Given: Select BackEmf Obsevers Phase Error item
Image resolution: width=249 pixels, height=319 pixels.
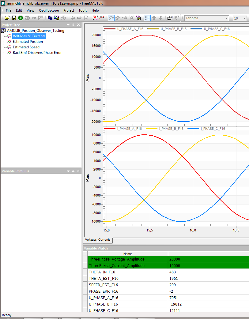Looking at the screenshot, I should click(37, 52).
